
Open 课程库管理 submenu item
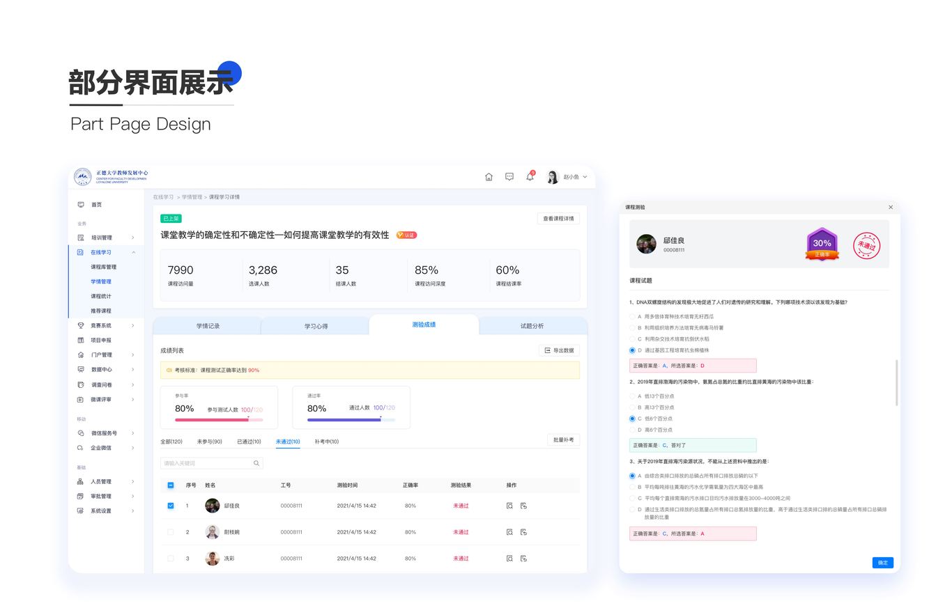[104, 267]
